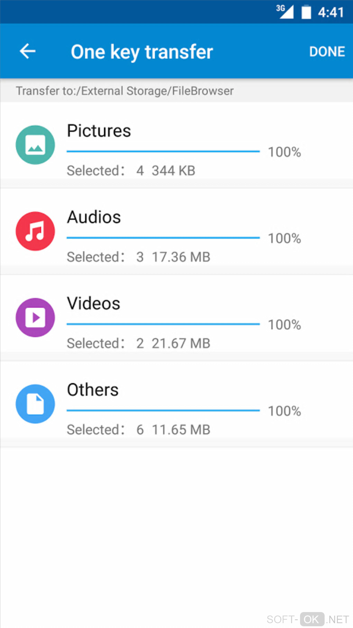Select the Audios category title
The height and width of the screenshot is (628, 353).
(94, 217)
